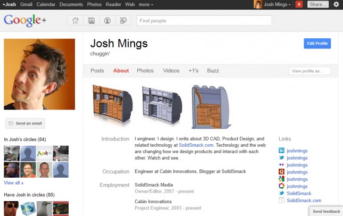The image size is (343, 216).
Task: Click View all circles link
Action: point(14,182)
